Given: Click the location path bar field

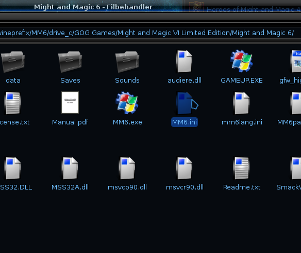Looking at the screenshot, I should (147, 33).
